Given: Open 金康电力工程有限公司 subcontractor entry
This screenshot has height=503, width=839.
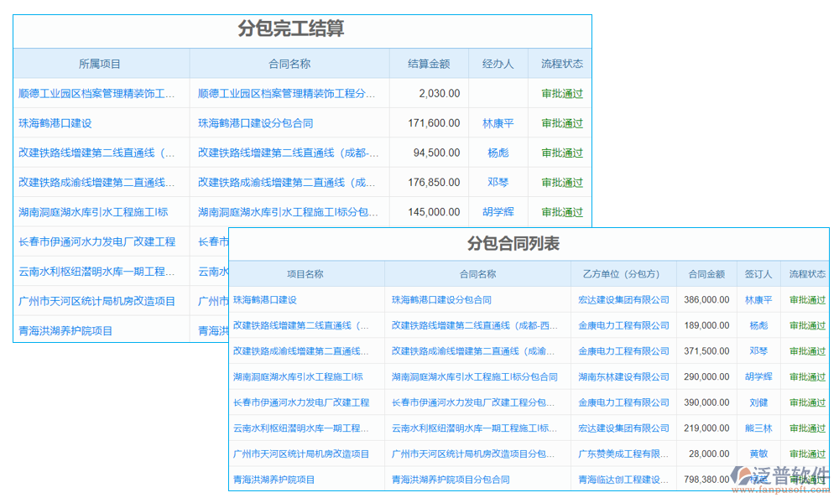Looking at the screenshot, I should tap(623, 325).
